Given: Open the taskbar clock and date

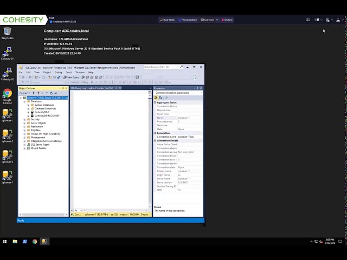Looking at the screenshot, I should (x=330, y=242).
